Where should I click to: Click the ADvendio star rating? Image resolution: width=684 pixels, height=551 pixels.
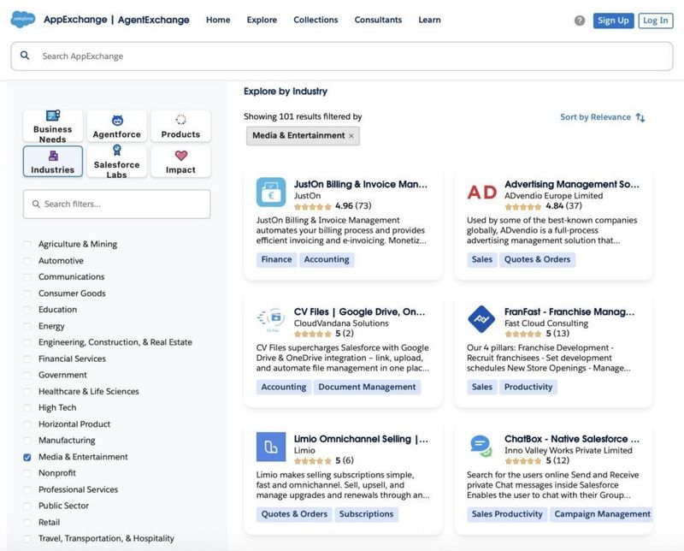click(x=523, y=206)
